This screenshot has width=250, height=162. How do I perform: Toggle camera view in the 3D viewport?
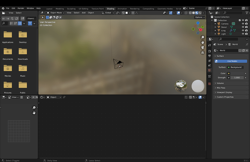coord(203,47)
